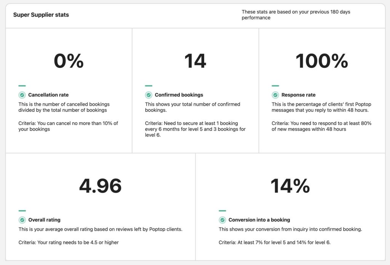Click the green accent bar under 100%
Viewport: 390px width, 265px height.
tap(275, 86)
